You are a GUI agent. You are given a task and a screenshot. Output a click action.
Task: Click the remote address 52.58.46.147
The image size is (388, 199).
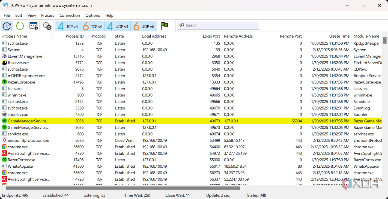(x=234, y=140)
